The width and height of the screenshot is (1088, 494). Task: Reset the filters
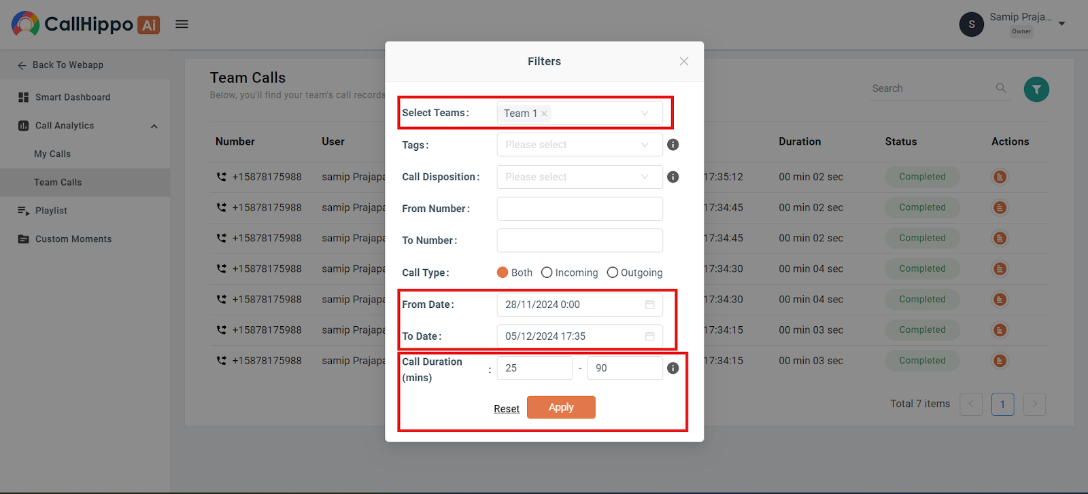click(507, 408)
